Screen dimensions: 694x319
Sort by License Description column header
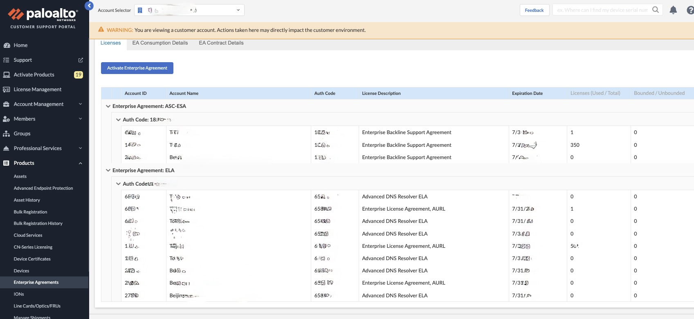(381, 94)
